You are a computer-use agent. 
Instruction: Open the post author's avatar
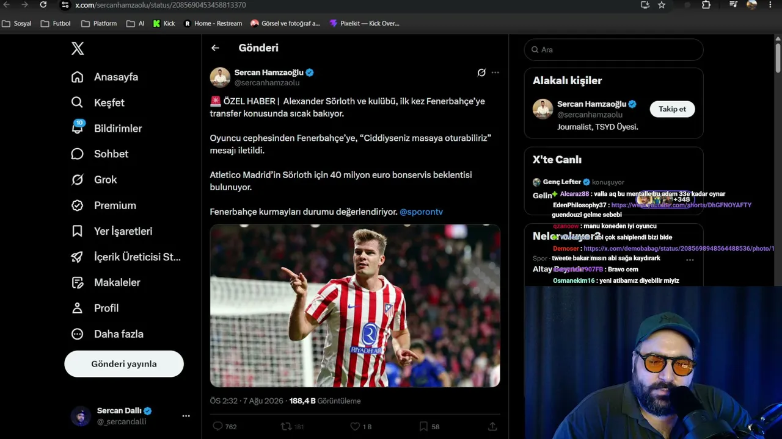pyautogui.click(x=220, y=77)
